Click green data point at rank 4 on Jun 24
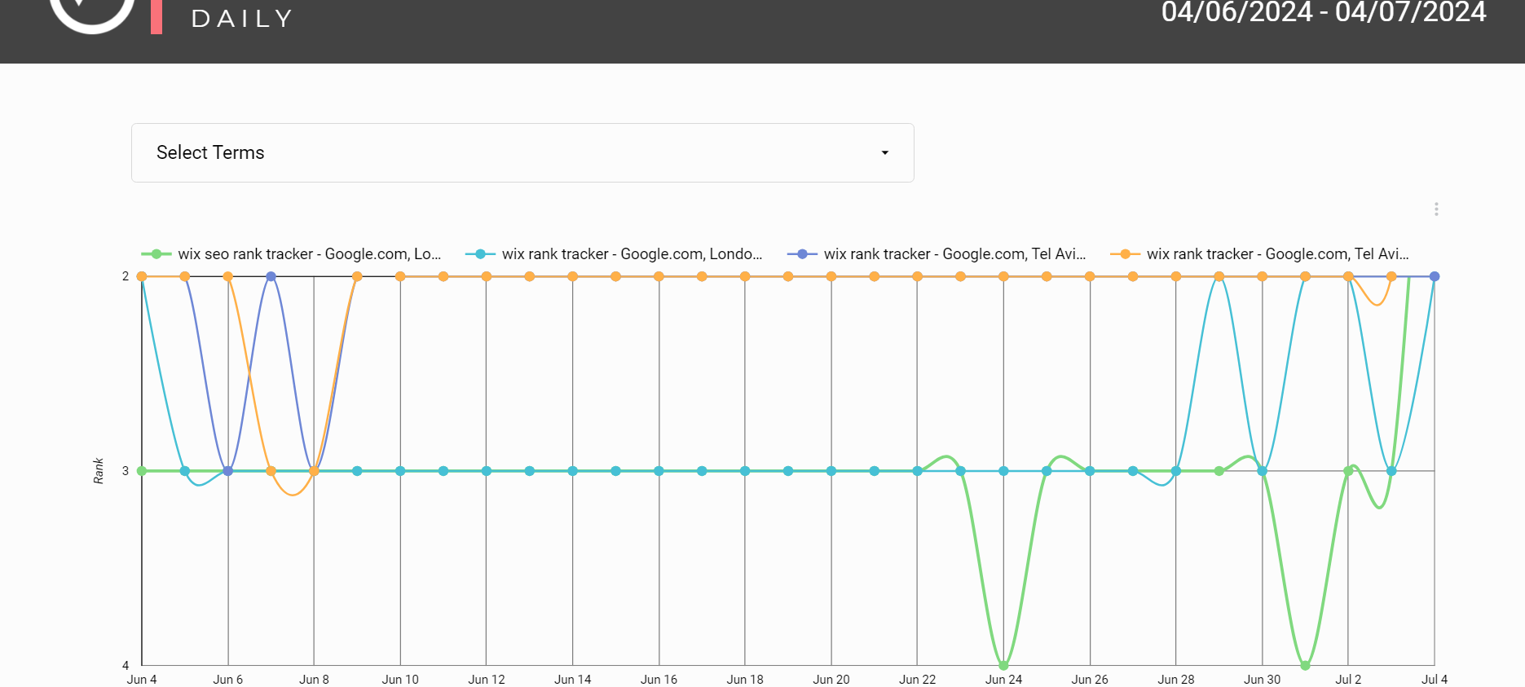The height and width of the screenshot is (687, 1525). [1003, 666]
